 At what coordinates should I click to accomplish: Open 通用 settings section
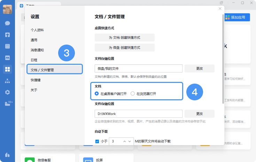tap(34, 40)
